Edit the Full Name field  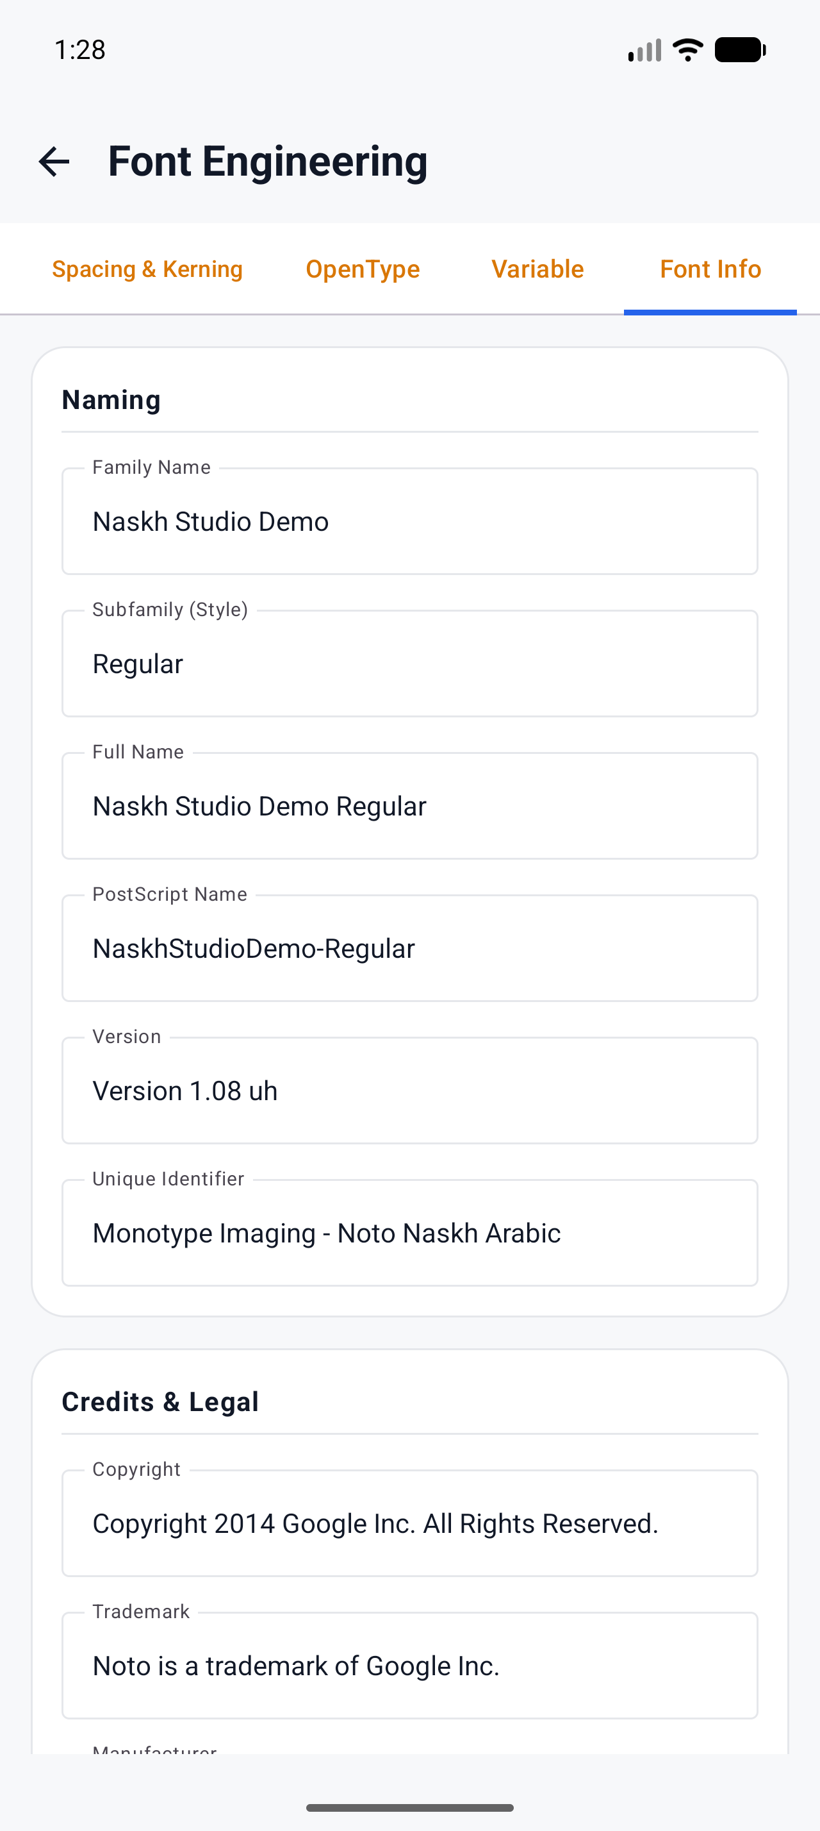click(409, 805)
